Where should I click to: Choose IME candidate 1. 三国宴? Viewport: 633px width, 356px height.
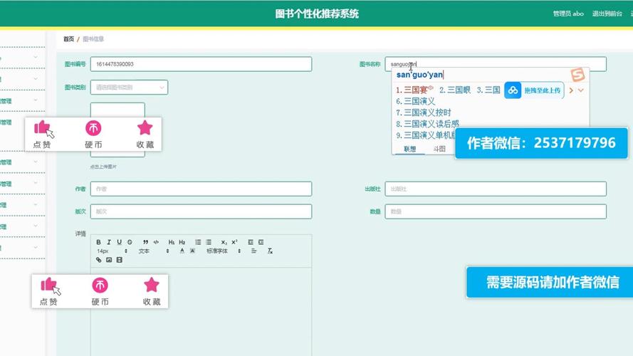[414, 90]
